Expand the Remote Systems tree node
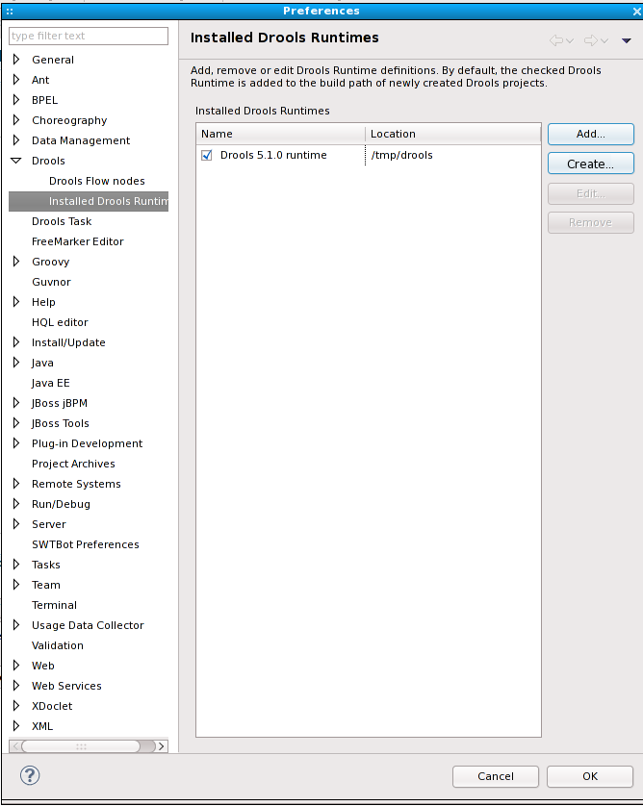Viewport: 643px width, 806px height. pos(16,483)
